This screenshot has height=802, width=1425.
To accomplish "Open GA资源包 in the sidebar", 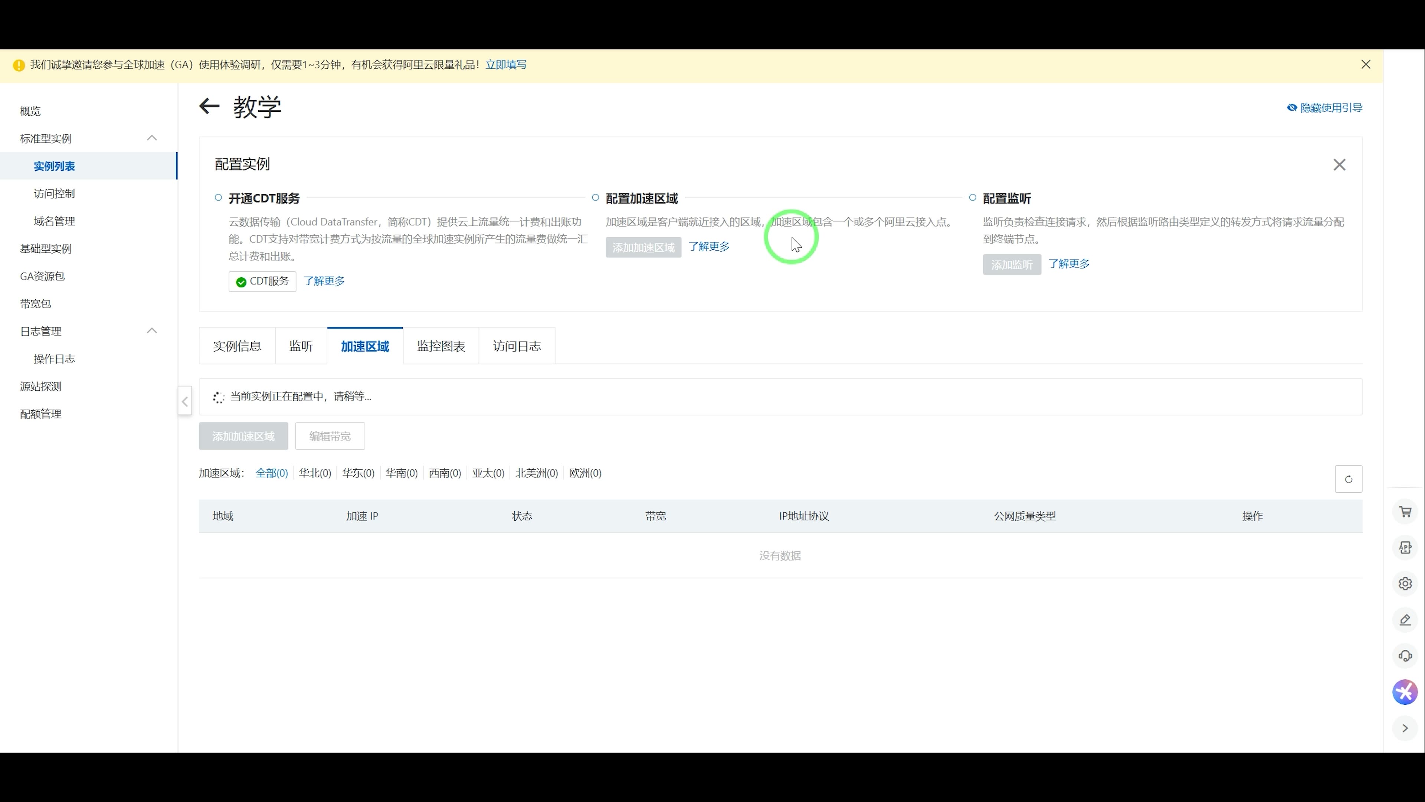I will point(43,276).
